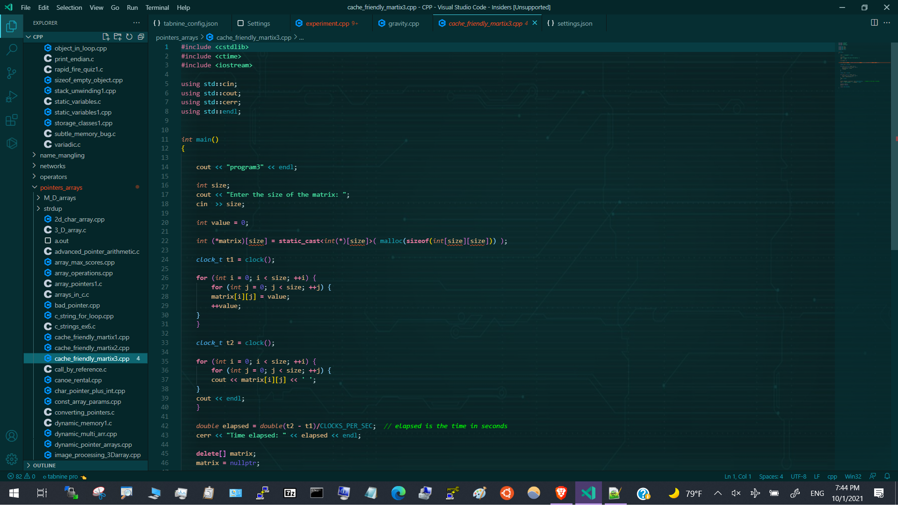This screenshot has width=898, height=530.
Task: Open the Accounts icon in the activity bar
Action: [x=12, y=436]
